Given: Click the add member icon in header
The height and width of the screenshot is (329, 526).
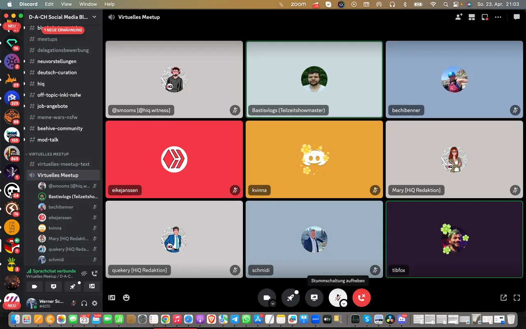Looking at the screenshot, I should [459, 17].
